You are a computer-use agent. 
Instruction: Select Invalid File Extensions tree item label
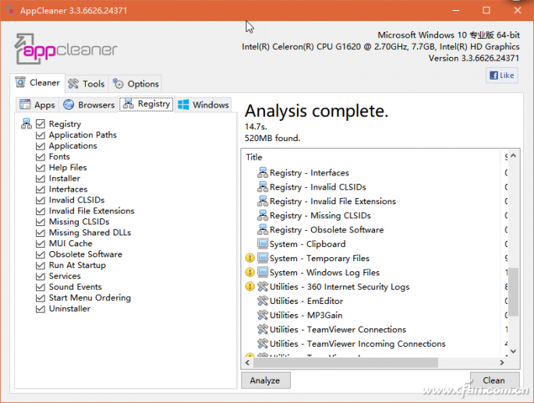pyautogui.click(x=92, y=211)
